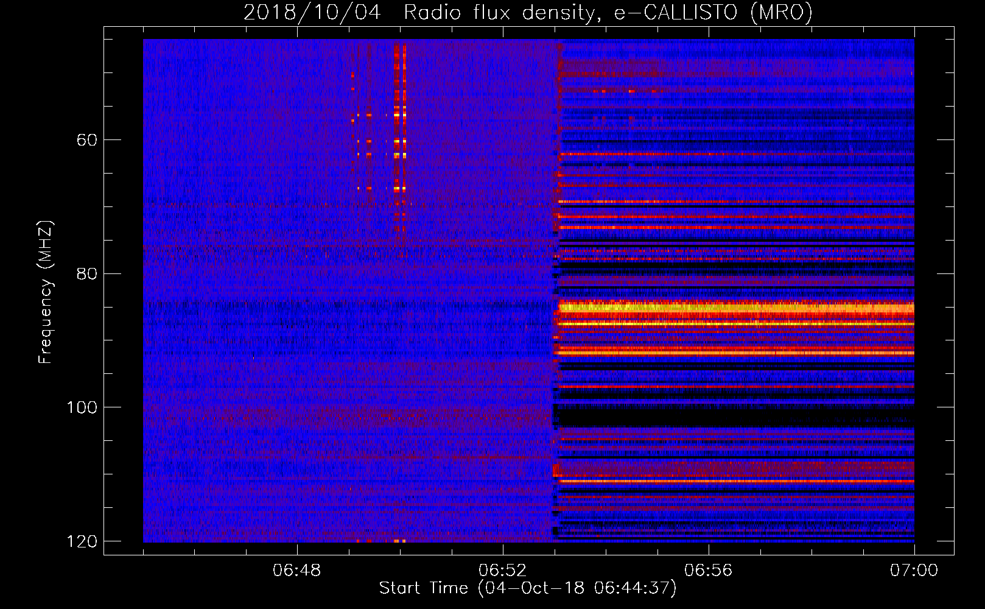Click the 60 frequency tick label
Image resolution: width=985 pixels, height=609 pixels.
(87, 140)
